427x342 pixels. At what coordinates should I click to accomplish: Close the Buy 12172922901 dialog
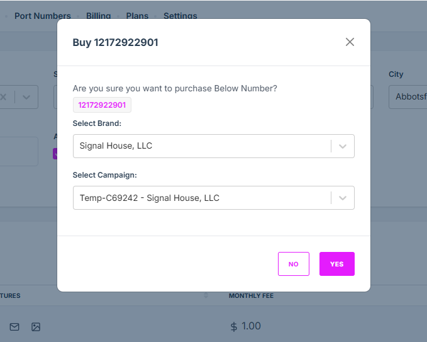(x=350, y=42)
